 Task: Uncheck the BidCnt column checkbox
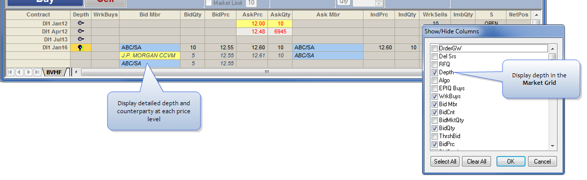(434, 112)
